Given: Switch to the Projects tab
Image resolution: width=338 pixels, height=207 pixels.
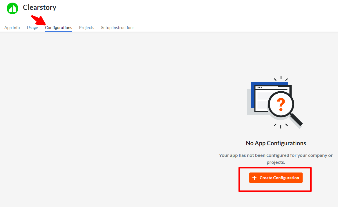Looking at the screenshot, I should tap(86, 27).
